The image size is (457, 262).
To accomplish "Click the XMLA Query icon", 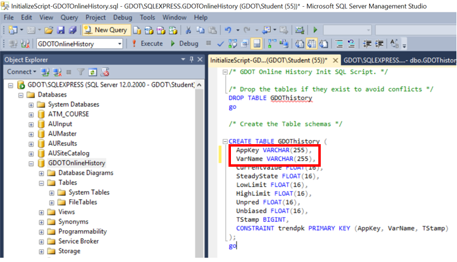I will pyautogui.click(x=173, y=30).
